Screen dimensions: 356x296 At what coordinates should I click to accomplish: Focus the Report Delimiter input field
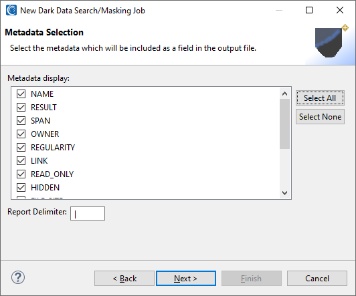[x=88, y=213]
